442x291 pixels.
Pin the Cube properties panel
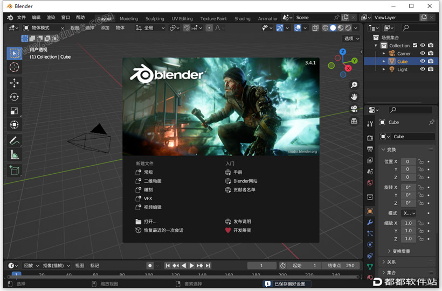point(431,122)
